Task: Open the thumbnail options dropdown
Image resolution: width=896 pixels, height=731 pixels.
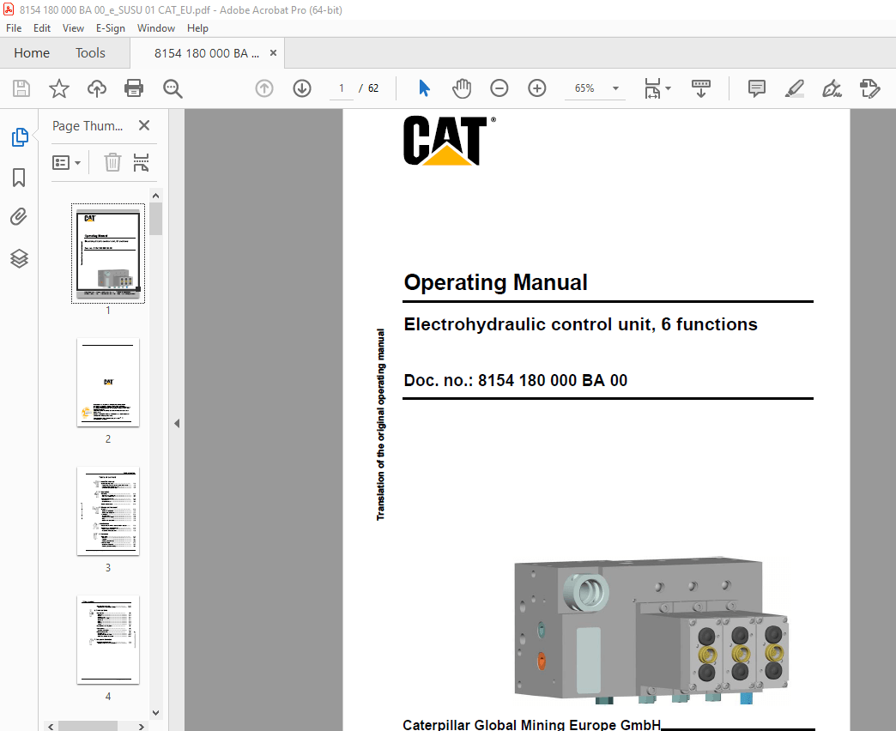Action: pos(67,162)
